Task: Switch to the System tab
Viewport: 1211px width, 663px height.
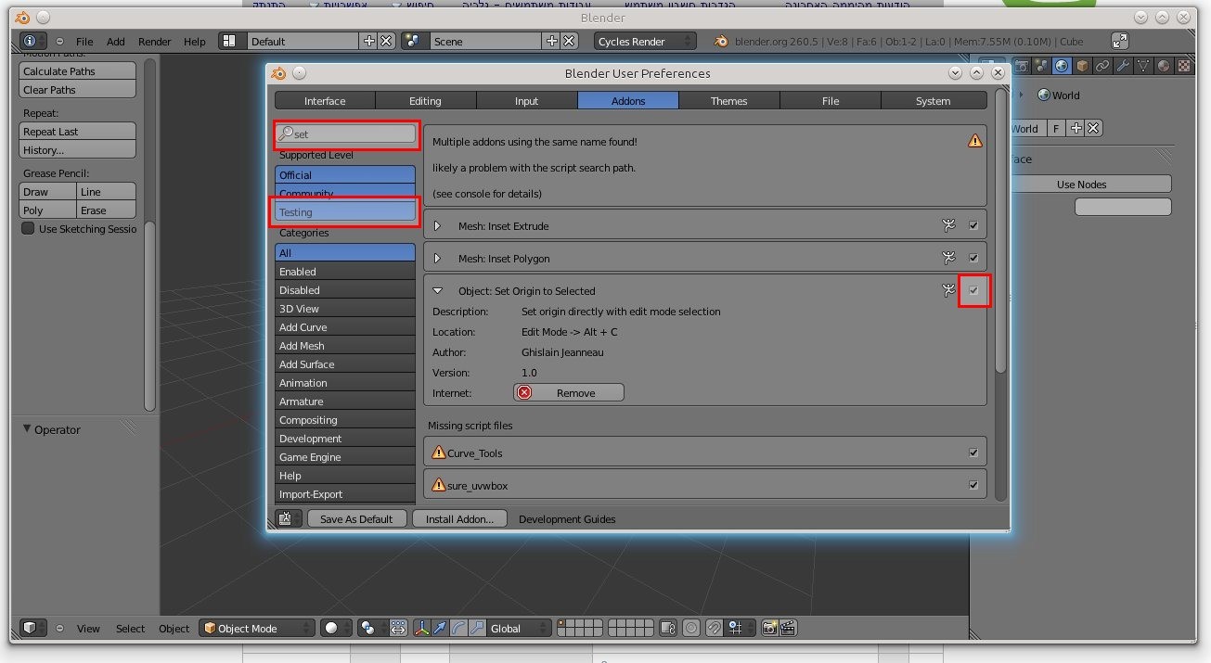Action: (933, 101)
